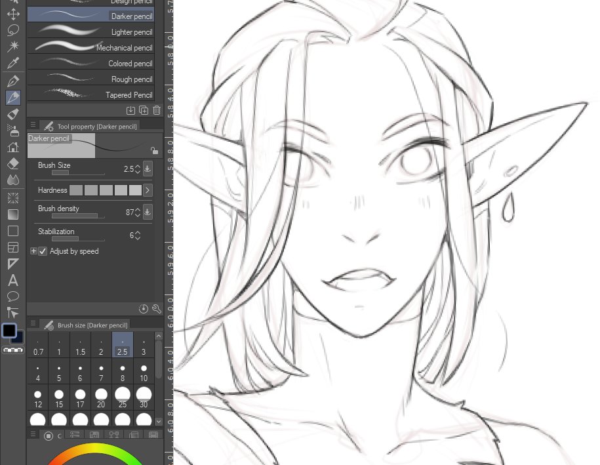Image resolution: width=600 pixels, height=465 pixels.
Task: Select the Figure rectangle tool
Action: pyautogui.click(x=13, y=231)
